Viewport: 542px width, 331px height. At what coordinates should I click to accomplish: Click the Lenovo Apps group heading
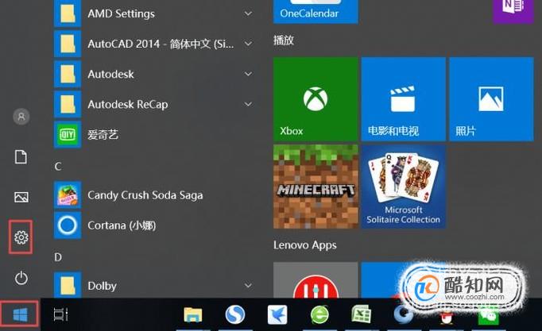(x=305, y=245)
